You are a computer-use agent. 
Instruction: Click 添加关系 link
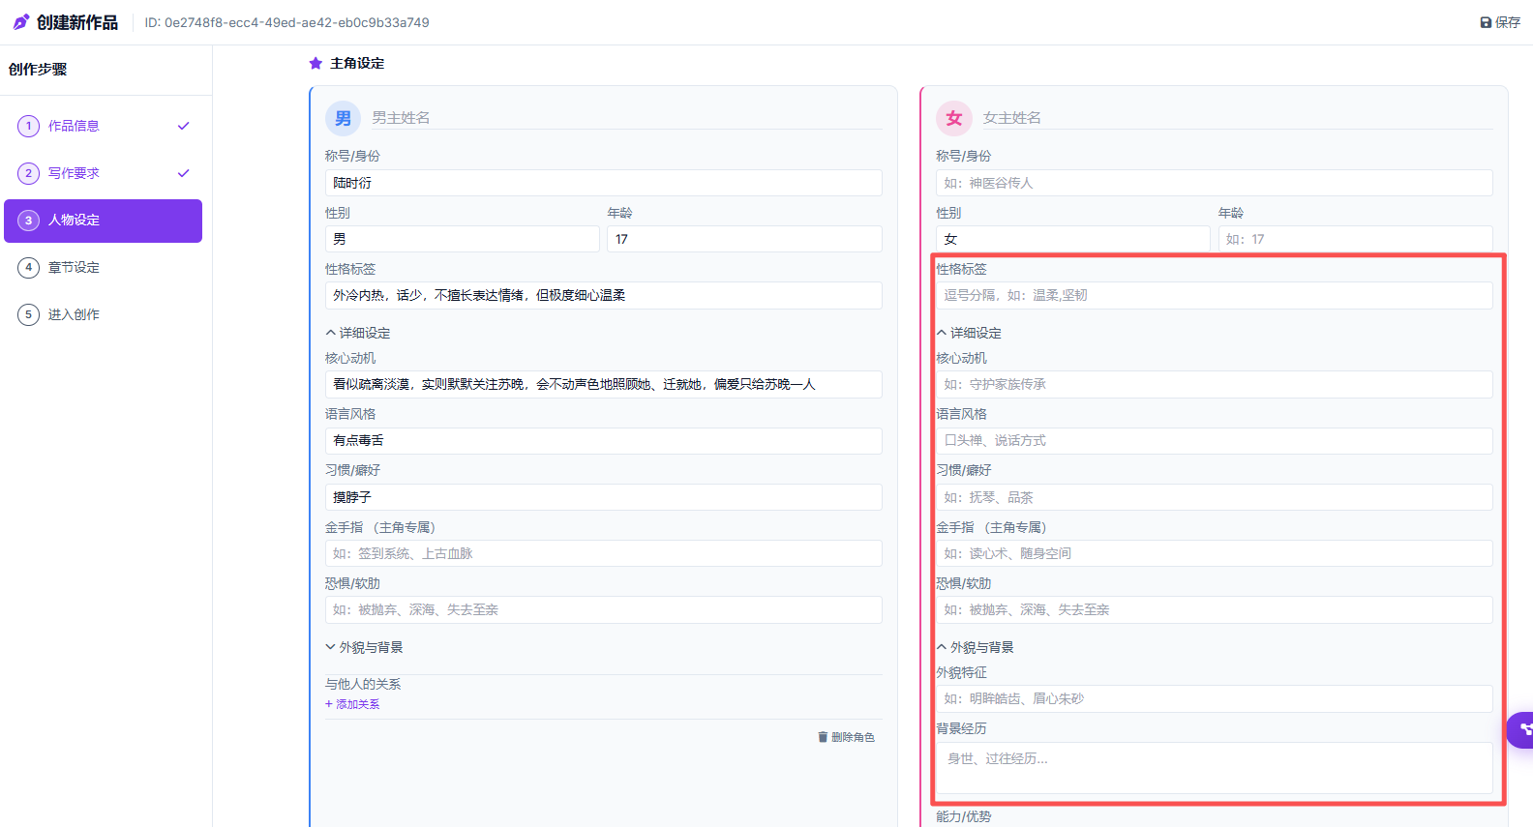(352, 704)
